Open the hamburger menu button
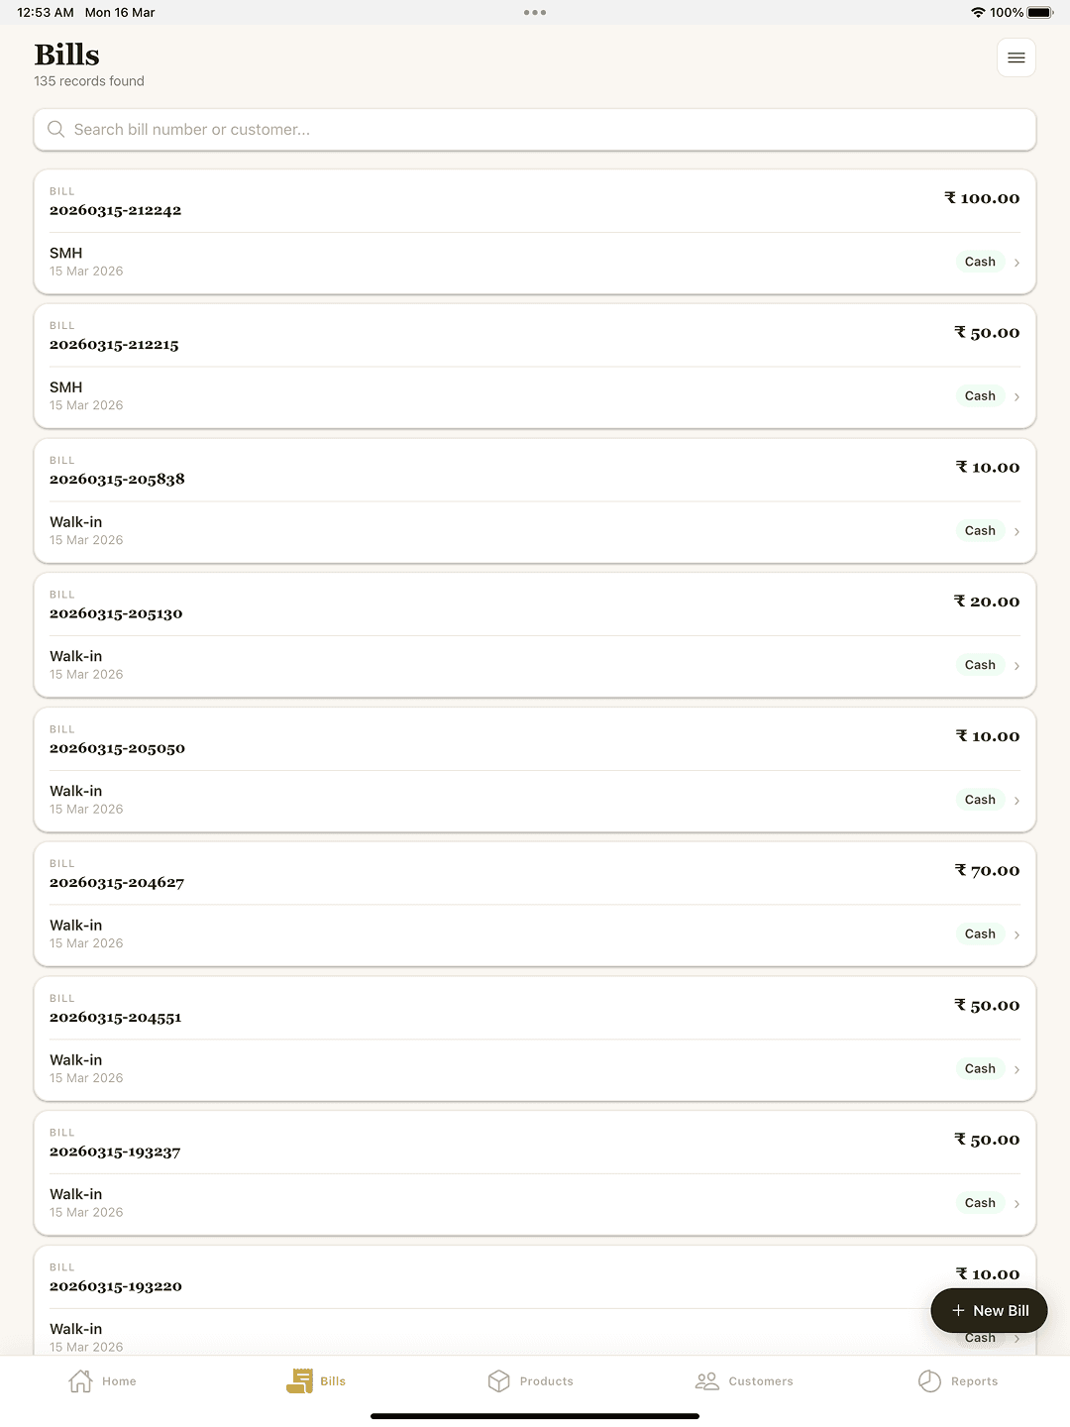The width and height of the screenshot is (1070, 1427). [1016, 57]
